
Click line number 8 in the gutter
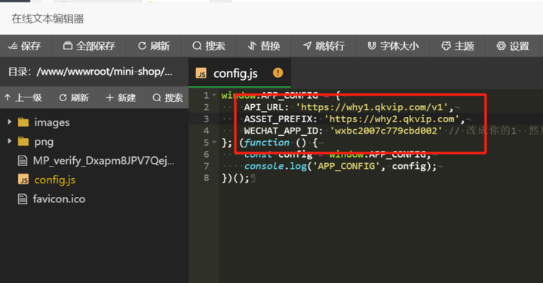(x=207, y=177)
